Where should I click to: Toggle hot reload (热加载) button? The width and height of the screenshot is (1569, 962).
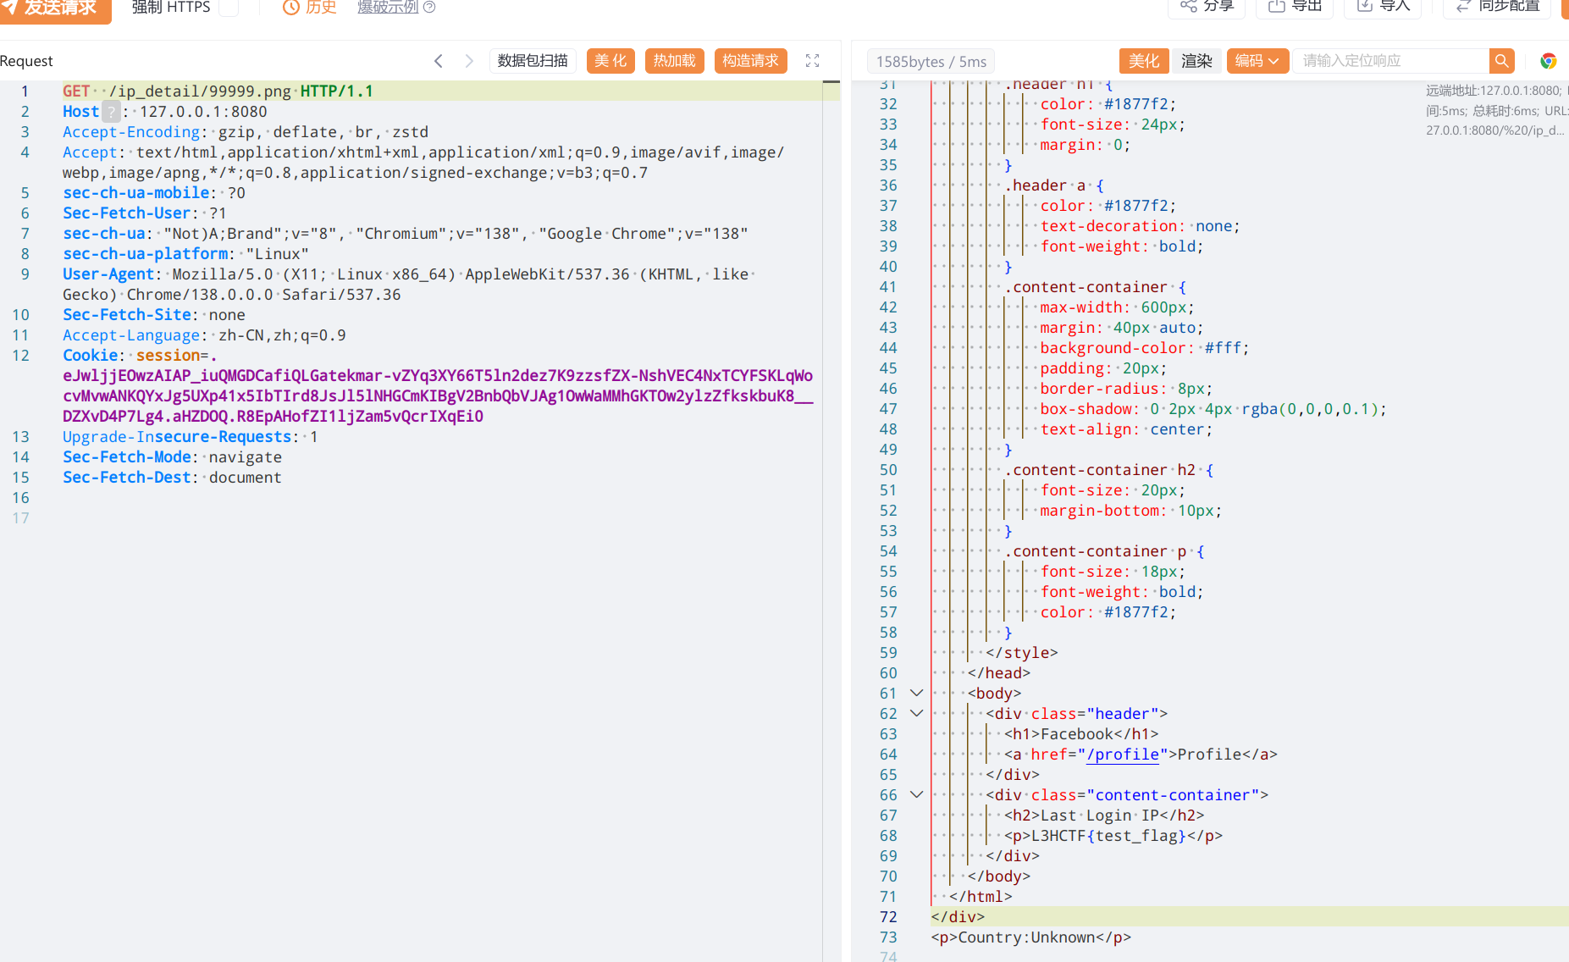(x=674, y=61)
